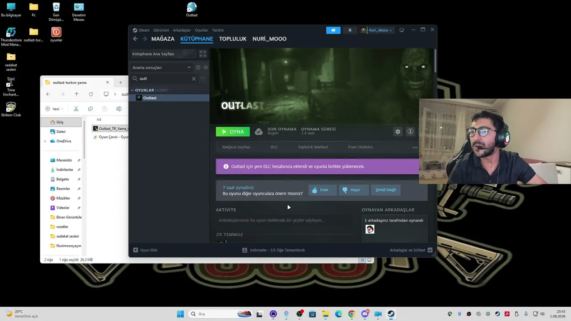This screenshot has width=571, height=321.
Task: Rename selected file in File Explorer
Action: (x=119, y=109)
